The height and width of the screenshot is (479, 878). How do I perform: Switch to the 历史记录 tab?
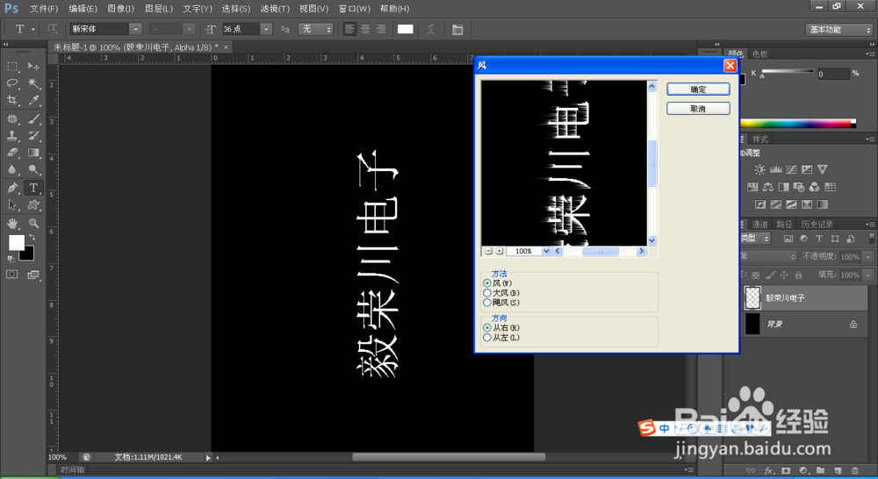[817, 224]
